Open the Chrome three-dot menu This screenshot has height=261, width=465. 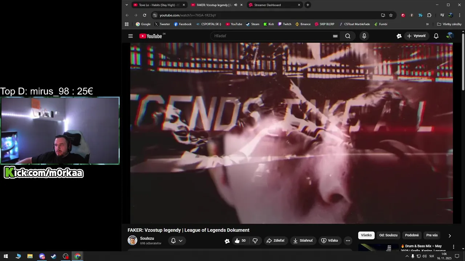click(459, 15)
